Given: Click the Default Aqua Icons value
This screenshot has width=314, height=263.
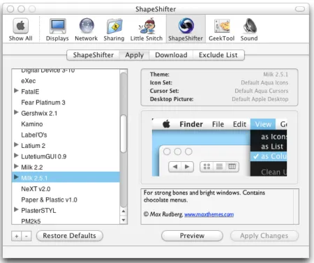Looking at the screenshot, I should 264,82.
